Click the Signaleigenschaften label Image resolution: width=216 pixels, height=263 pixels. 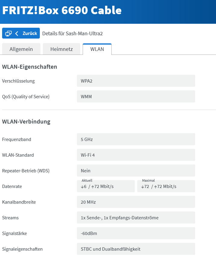(x=22, y=249)
